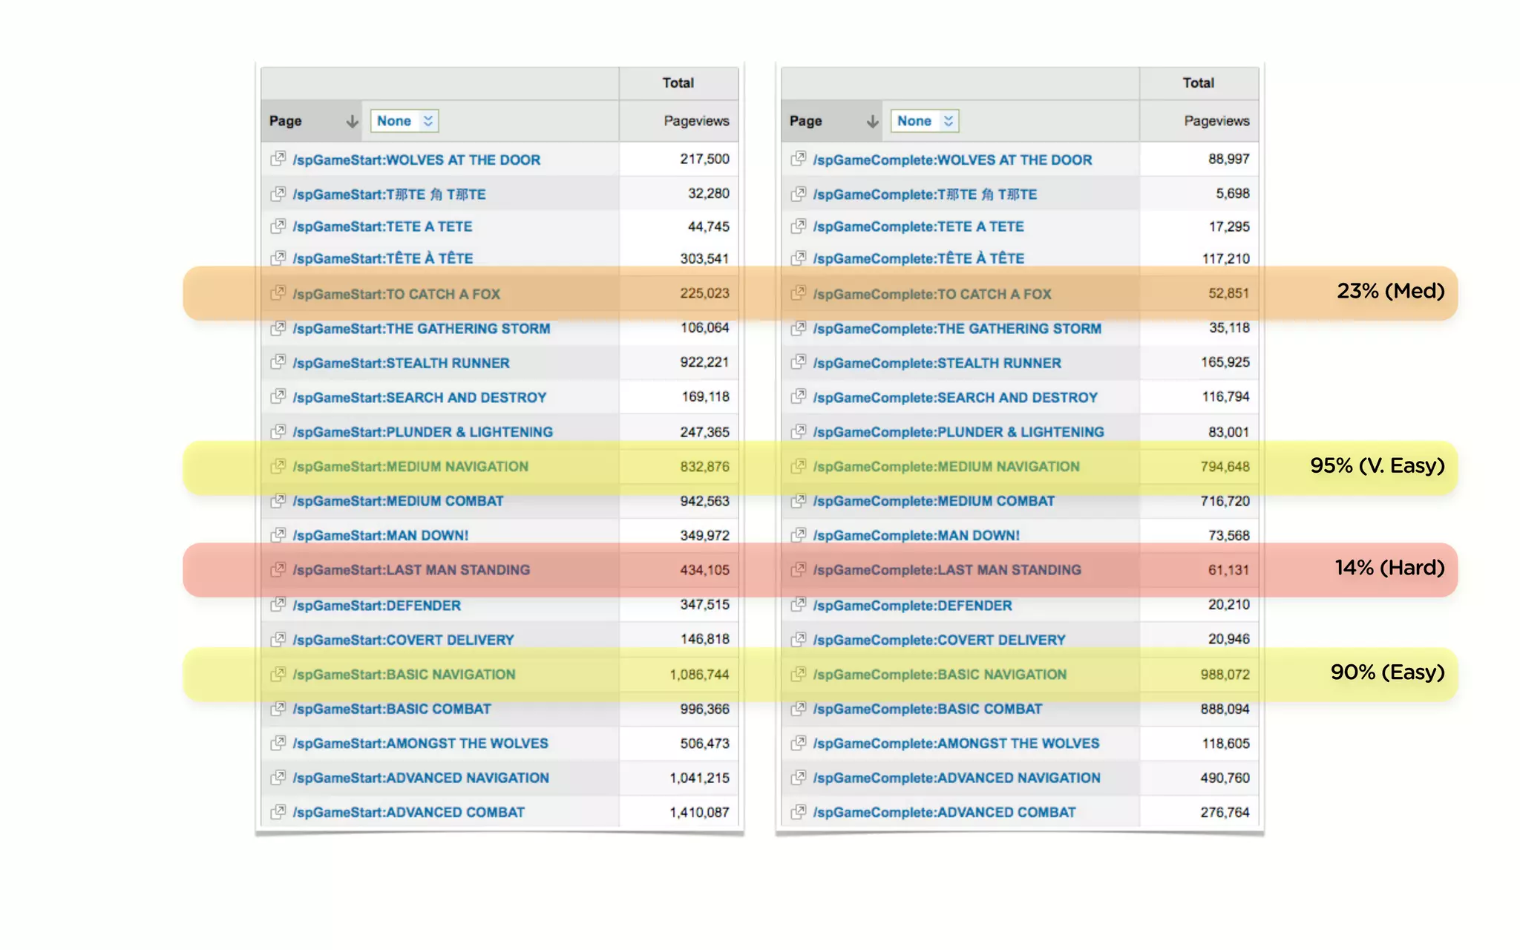Click external link icon for spGameStart:MEDIUM COMBAT
Viewport: 1520px width, 950px height.
pyautogui.click(x=278, y=500)
